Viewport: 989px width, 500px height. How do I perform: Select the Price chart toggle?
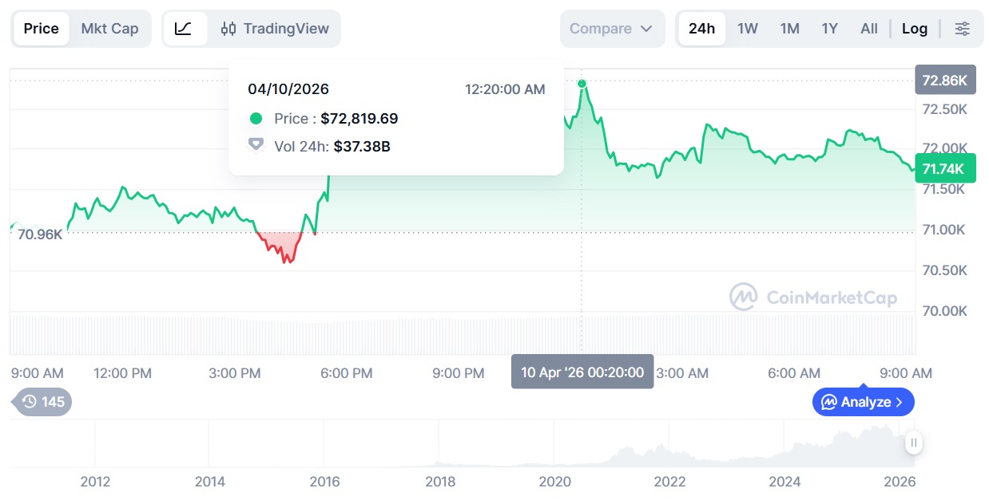click(x=41, y=29)
